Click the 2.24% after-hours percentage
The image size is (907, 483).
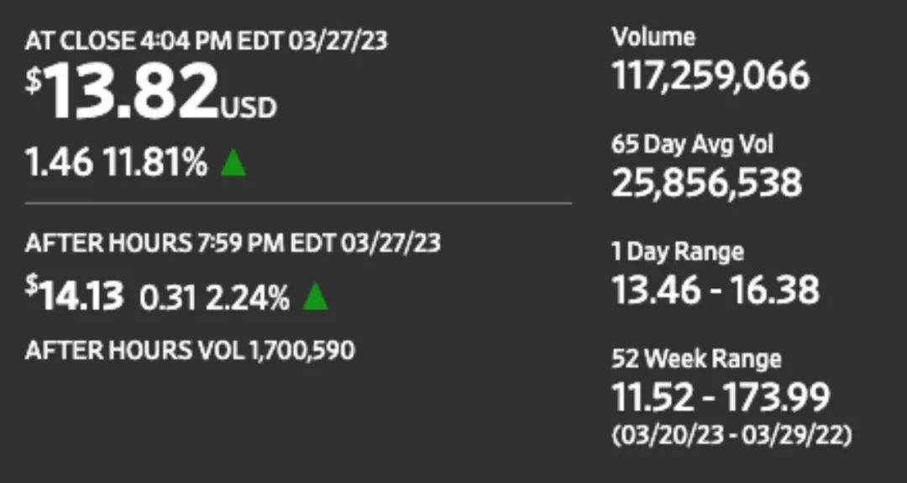tap(245, 296)
